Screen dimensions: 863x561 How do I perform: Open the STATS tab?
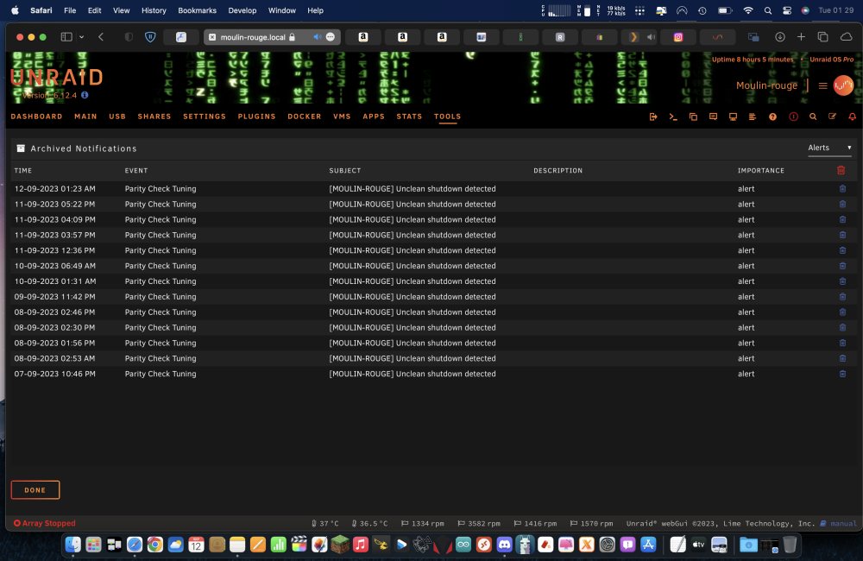pyautogui.click(x=409, y=117)
